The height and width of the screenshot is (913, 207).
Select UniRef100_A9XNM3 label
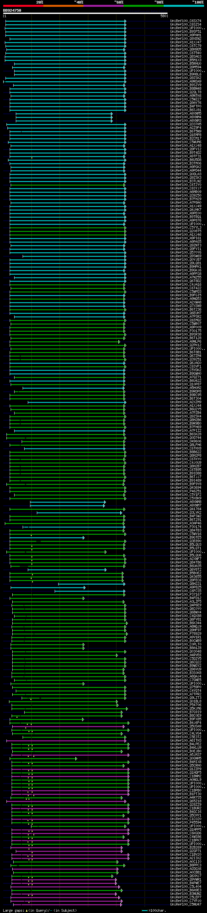point(186,120)
